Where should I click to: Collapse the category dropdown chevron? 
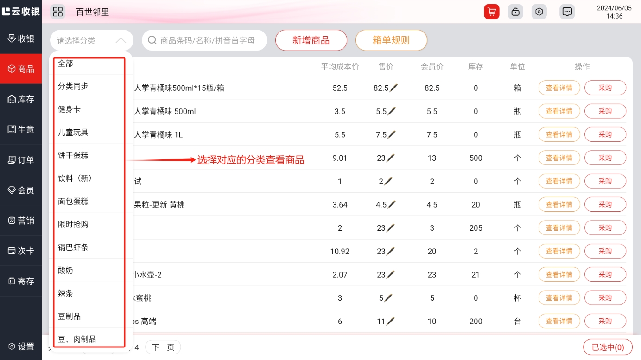(x=121, y=40)
